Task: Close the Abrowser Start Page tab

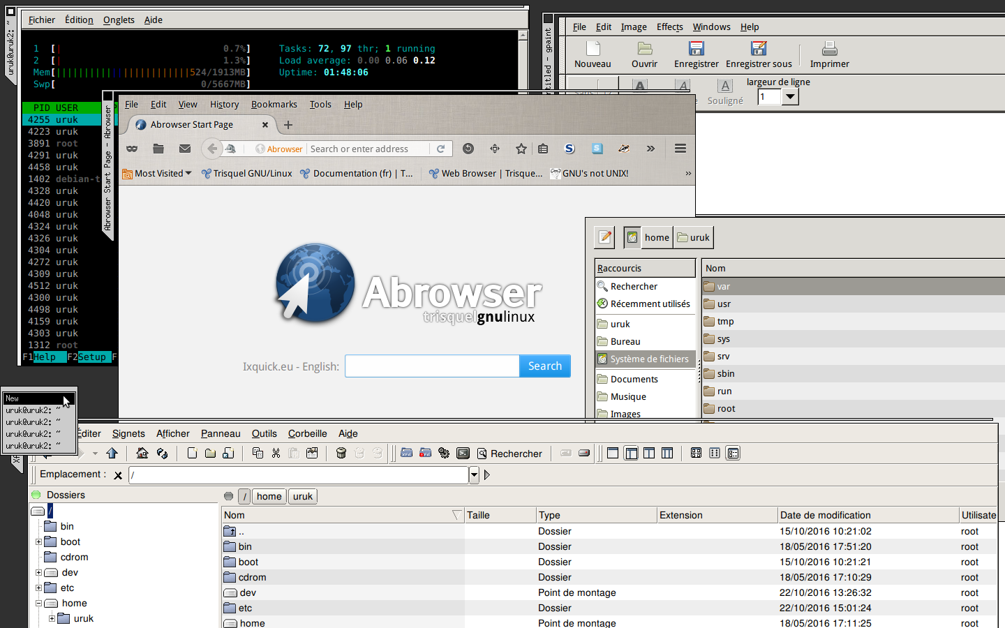Action: point(265,125)
